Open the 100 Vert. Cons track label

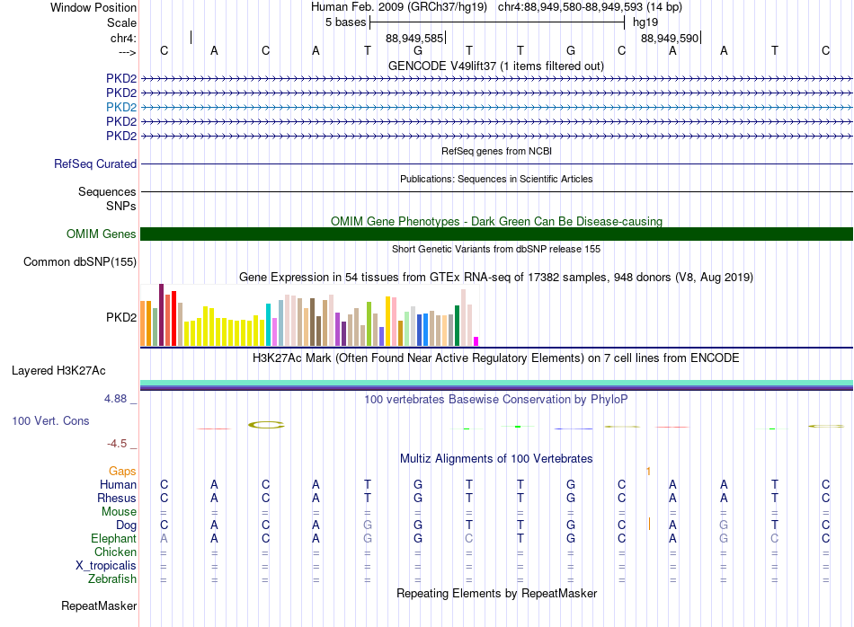tap(50, 420)
